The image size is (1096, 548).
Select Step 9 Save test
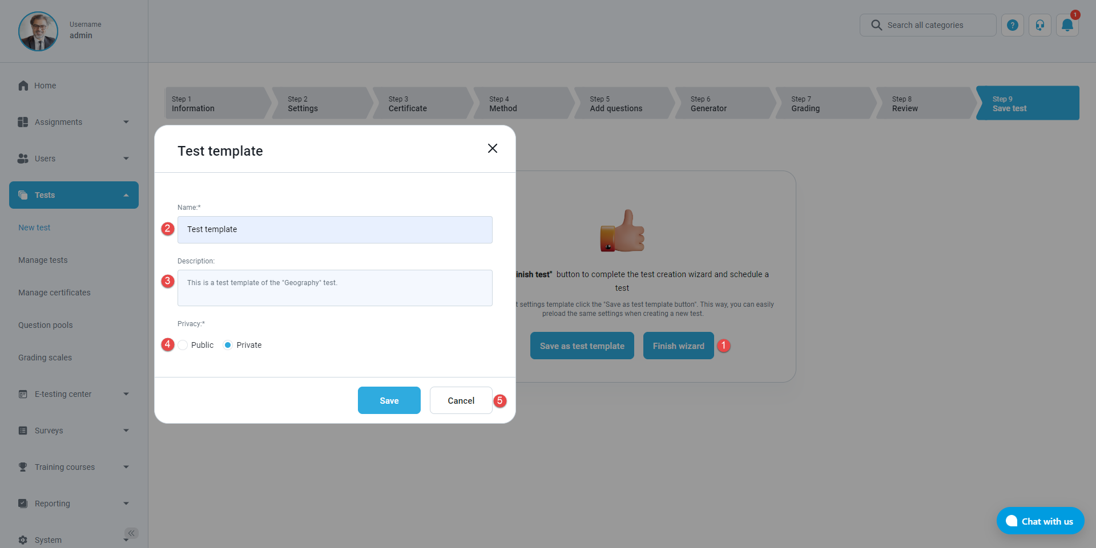pos(1028,103)
